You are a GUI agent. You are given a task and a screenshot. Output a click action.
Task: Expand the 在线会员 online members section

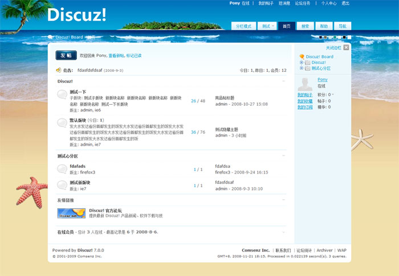point(284,232)
